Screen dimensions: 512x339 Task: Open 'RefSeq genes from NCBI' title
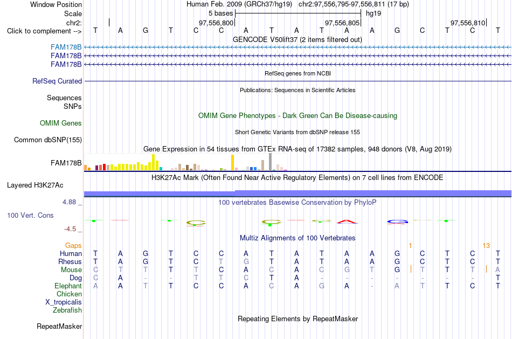[297, 73]
